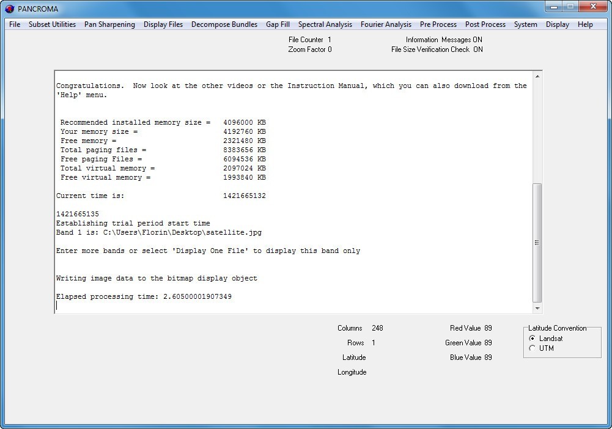Open the Help menu
The image size is (612, 429).
click(x=585, y=24)
